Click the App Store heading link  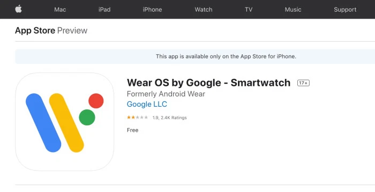pos(35,30)
